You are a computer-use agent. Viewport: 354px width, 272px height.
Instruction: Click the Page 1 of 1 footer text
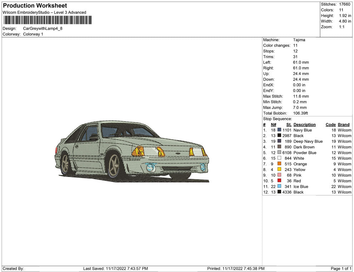coord(341,268)
